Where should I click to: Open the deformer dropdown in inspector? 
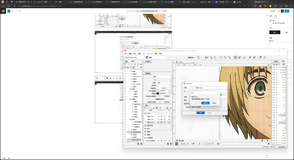[164, 86]
